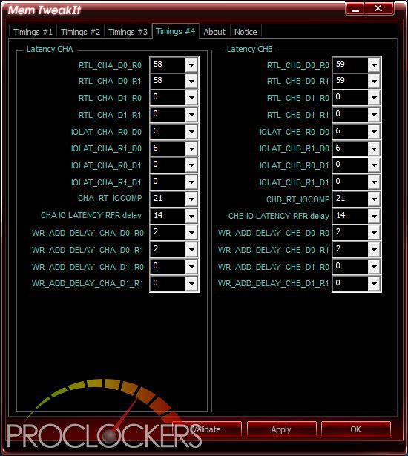Select the CHB_RT_IOCOMP value field
This screenshot has height=456, width=408.
[x=350, y=199]
